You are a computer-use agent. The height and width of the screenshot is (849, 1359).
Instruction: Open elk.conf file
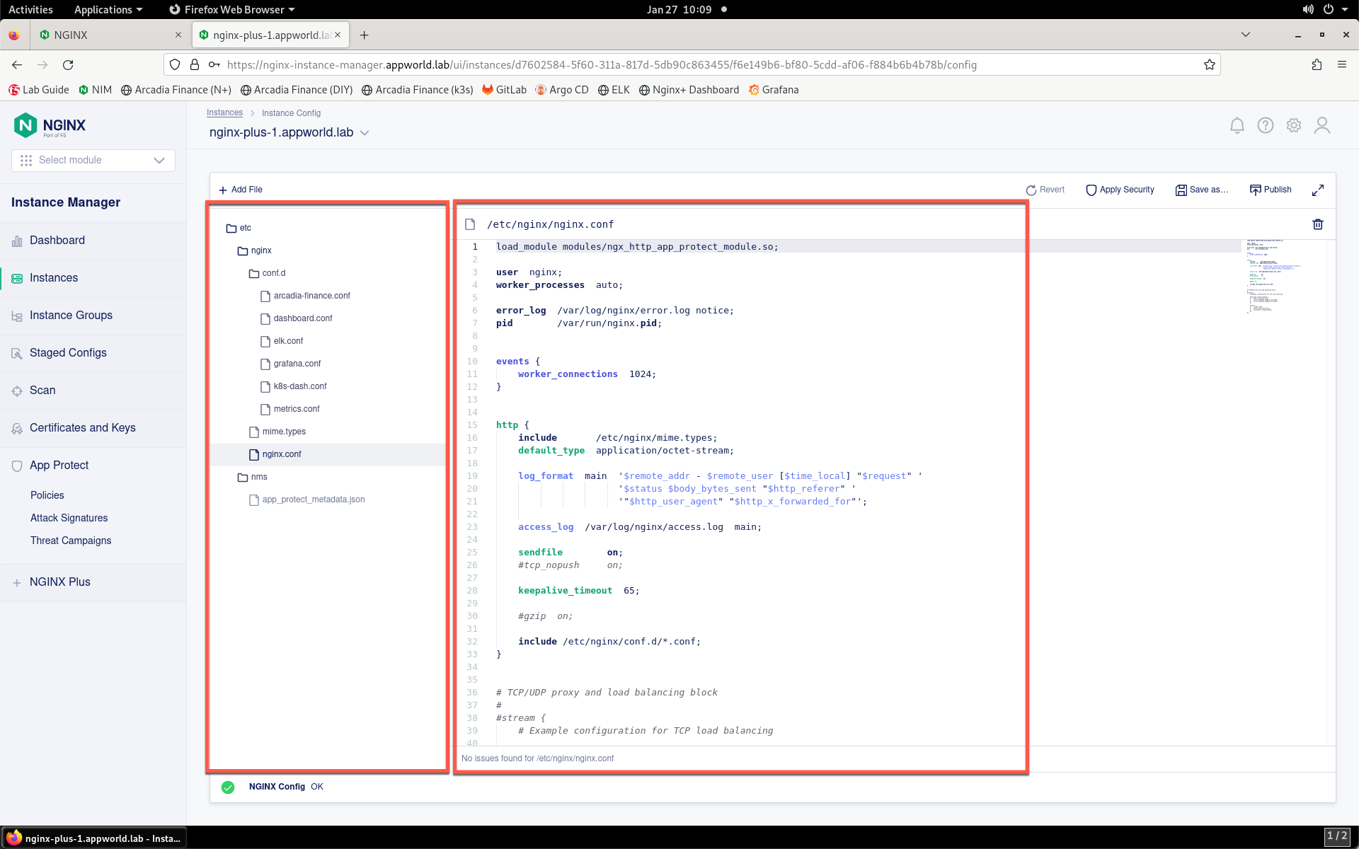pos(282,341)
